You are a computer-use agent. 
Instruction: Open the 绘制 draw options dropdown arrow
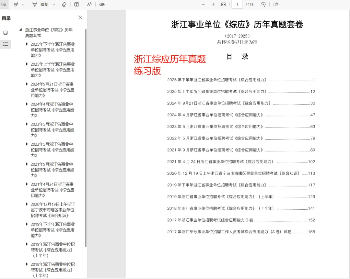(x=54, y=5)
